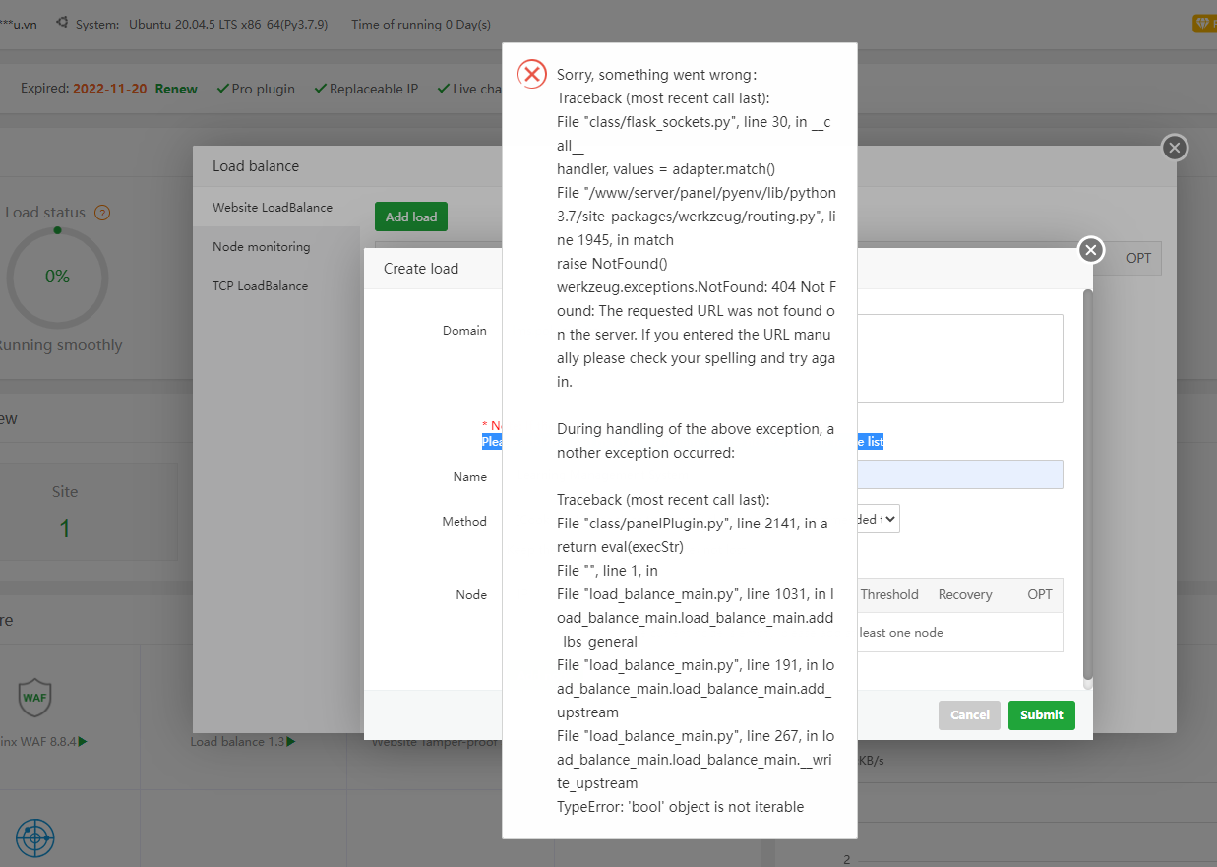Click the play arrow beside Load balance 1.3
The height and width of the screenshot is (867, 1217).
291,741
